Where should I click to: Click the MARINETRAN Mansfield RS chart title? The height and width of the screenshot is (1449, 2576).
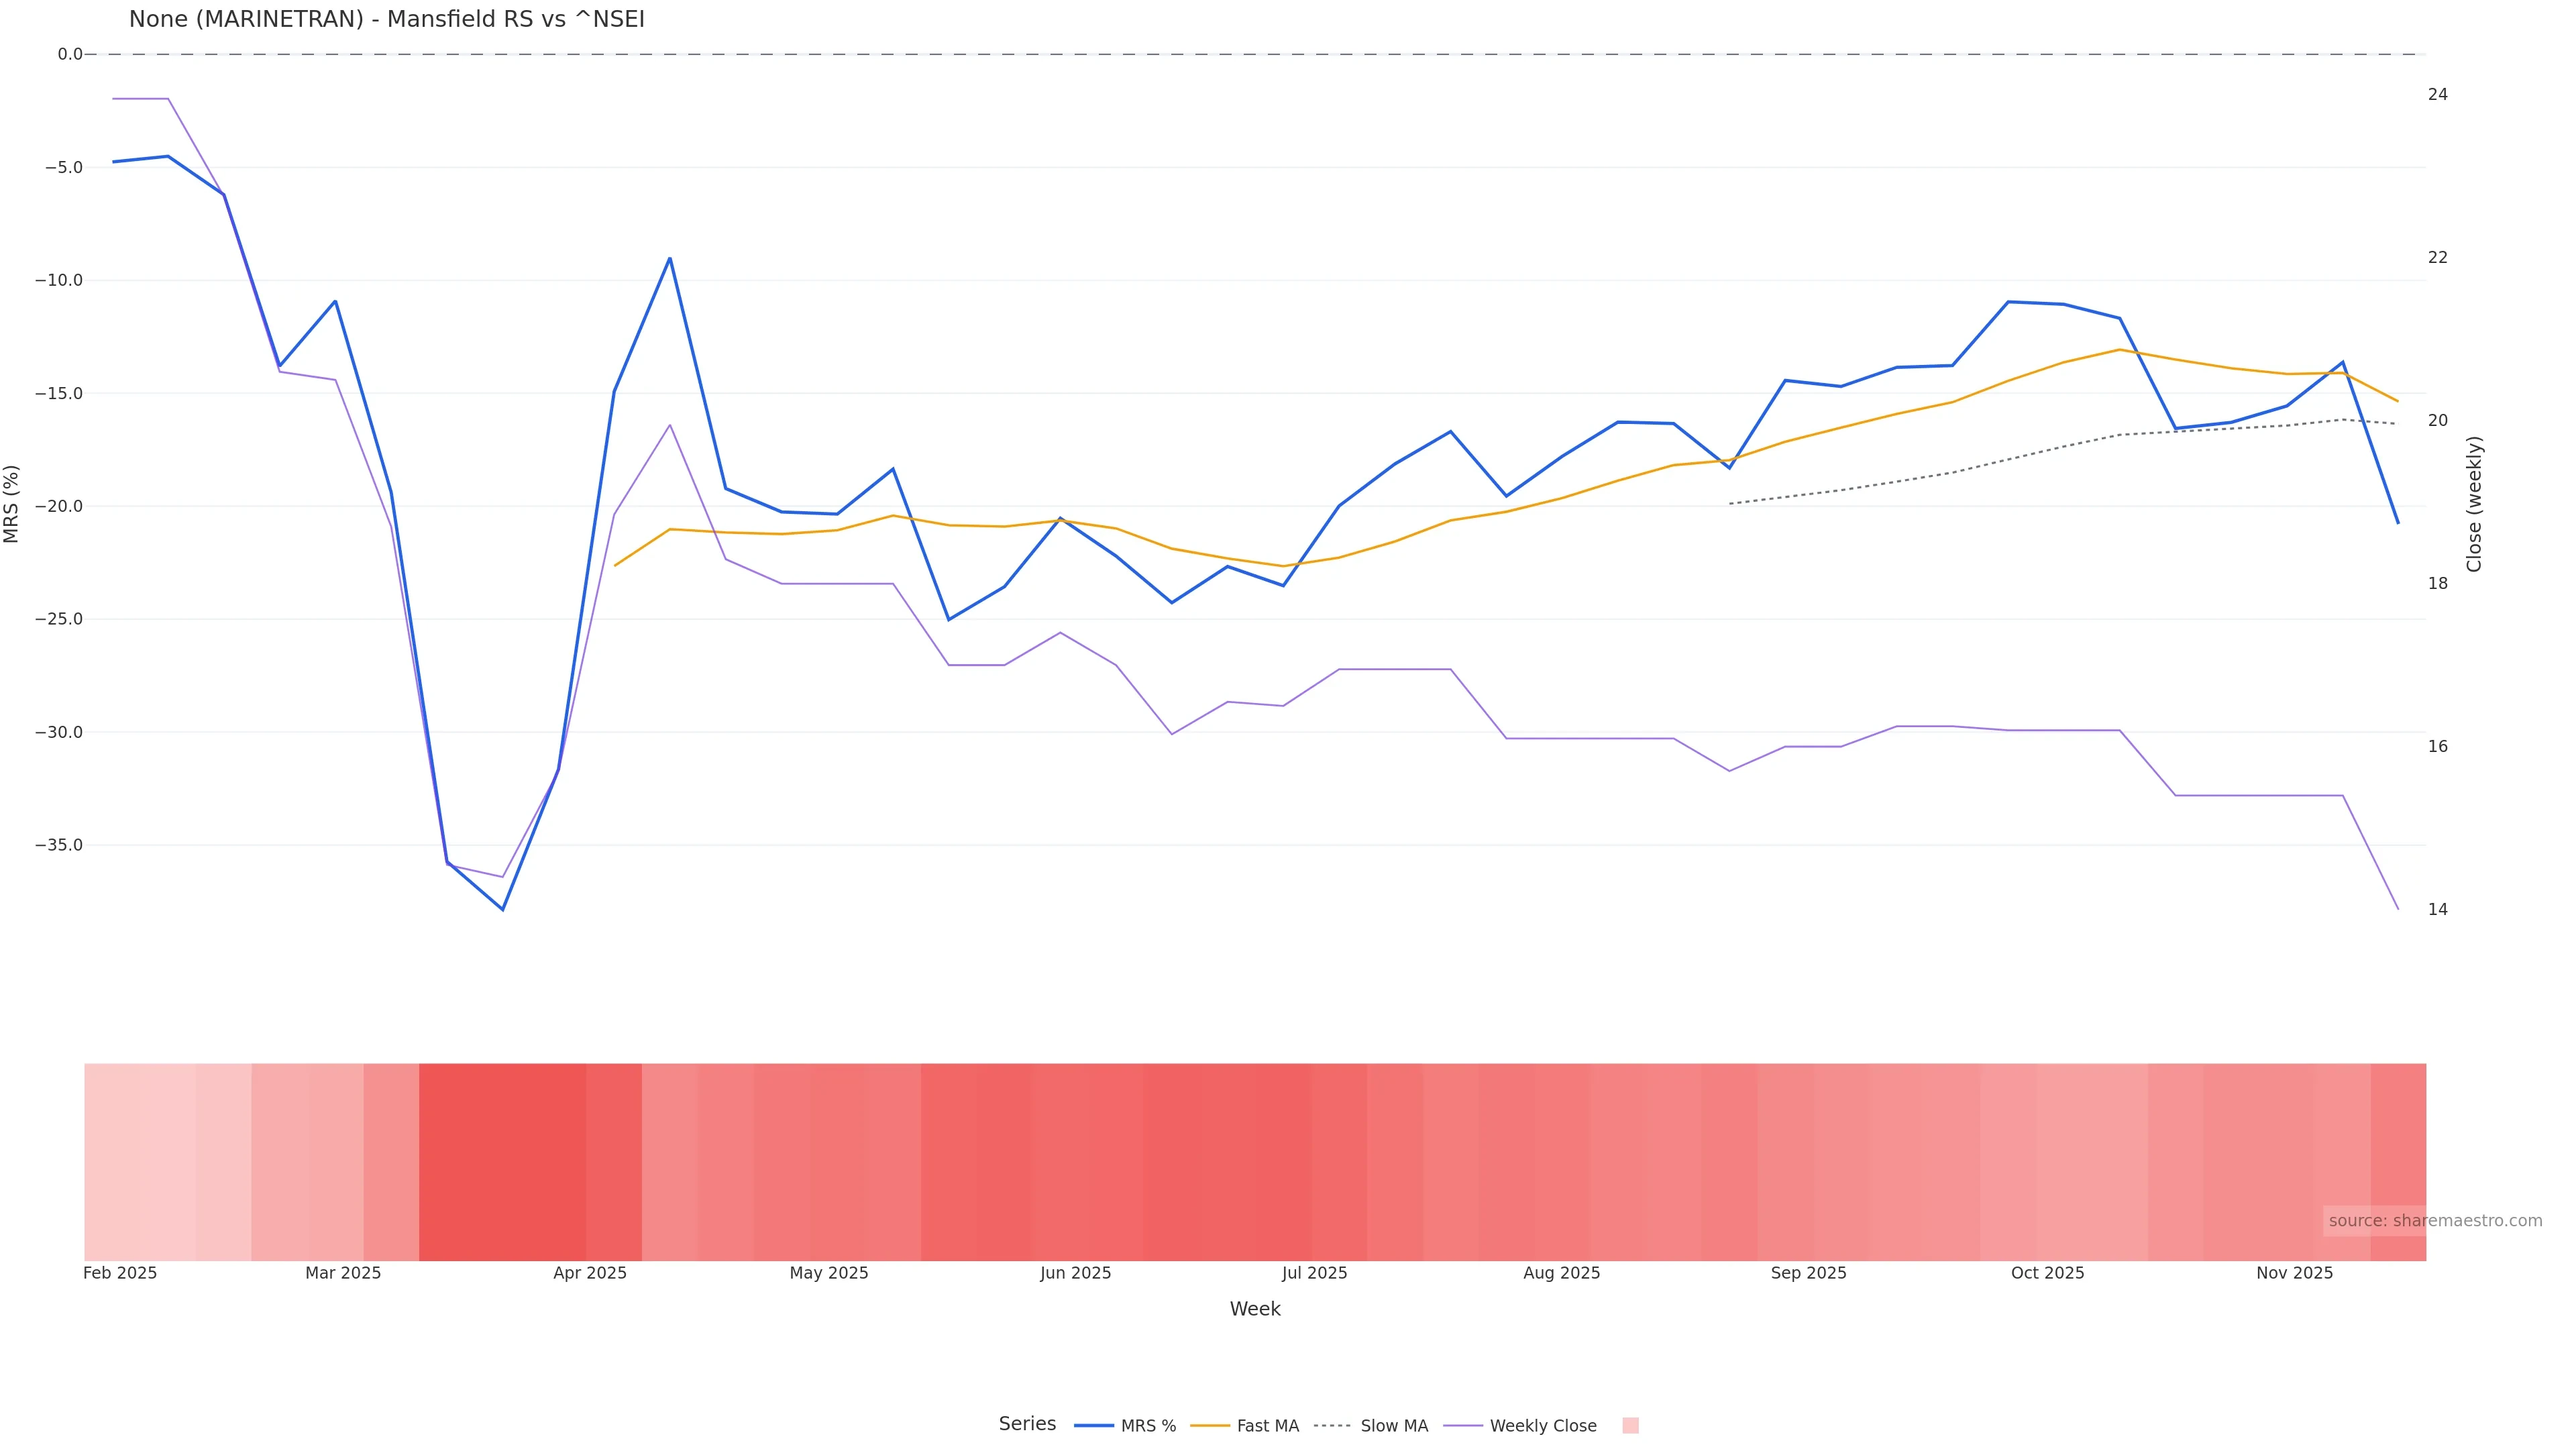(386, 20)
